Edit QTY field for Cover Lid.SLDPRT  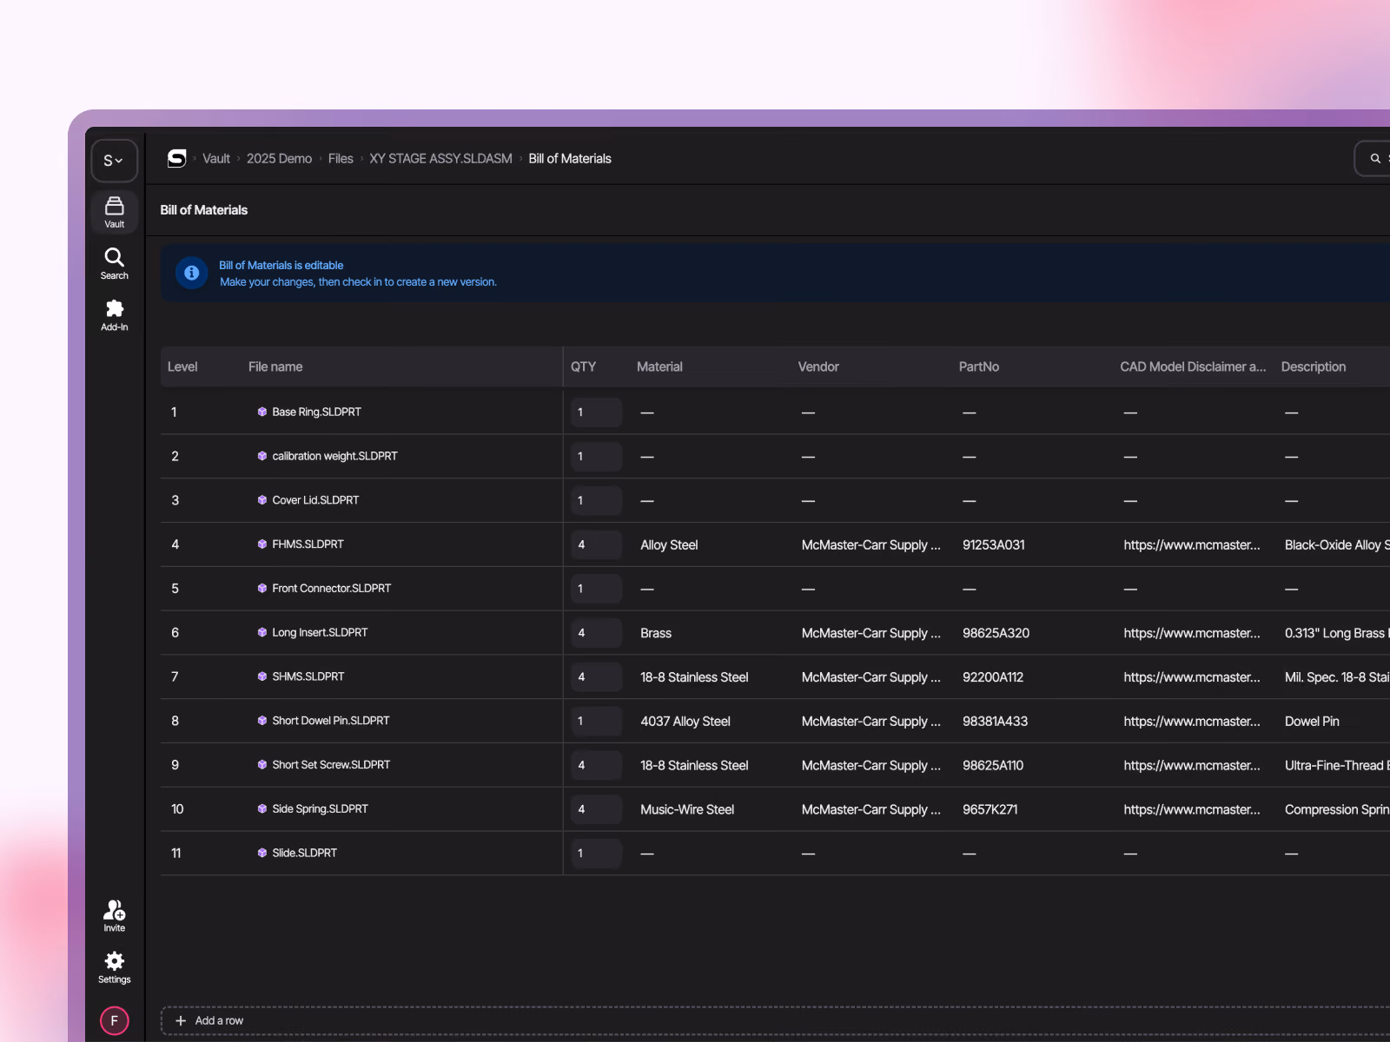pyautogui.click(x=597, y=501)
